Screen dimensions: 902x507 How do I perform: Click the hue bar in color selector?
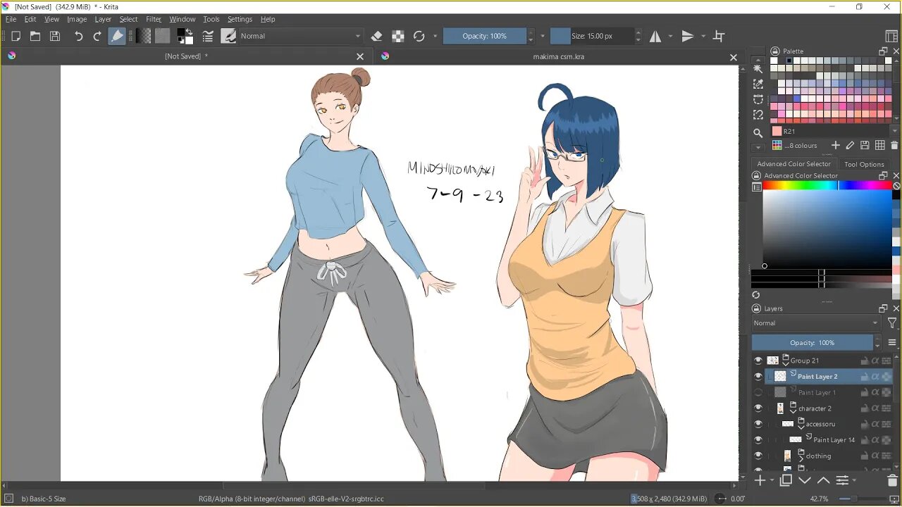point(827,186)
